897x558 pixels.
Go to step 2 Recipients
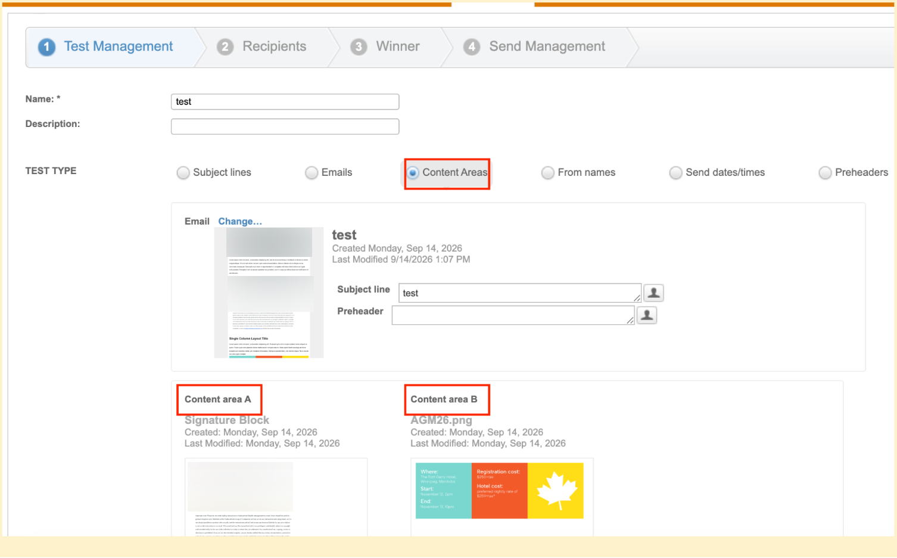point(262,46)
